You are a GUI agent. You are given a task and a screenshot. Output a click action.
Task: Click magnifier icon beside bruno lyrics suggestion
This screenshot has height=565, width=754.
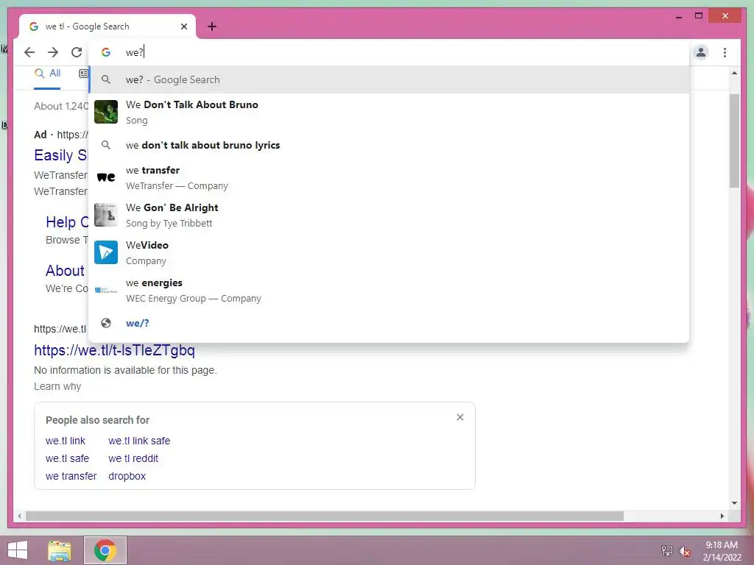106,145
